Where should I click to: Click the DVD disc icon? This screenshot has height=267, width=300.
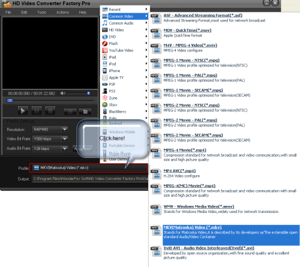(105, 37)
